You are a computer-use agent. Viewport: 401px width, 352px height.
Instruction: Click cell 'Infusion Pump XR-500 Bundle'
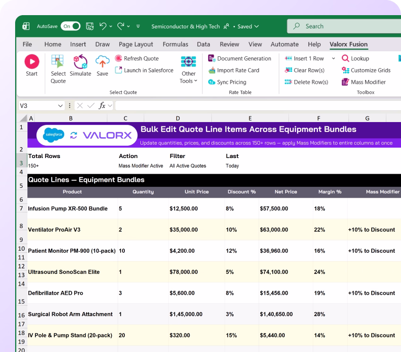click(x=72, y=209)
